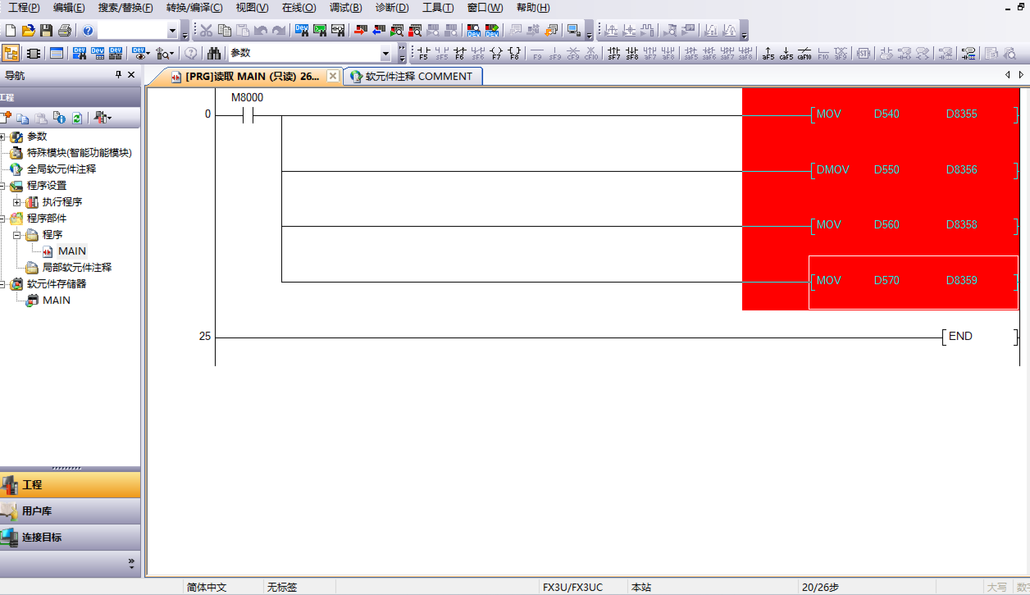Toggle navigation window display icon
1030x595 pixels.
pos(11,53)
